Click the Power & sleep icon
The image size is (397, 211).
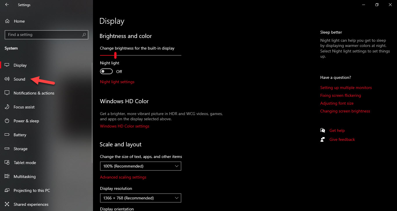tap(7, 121)
